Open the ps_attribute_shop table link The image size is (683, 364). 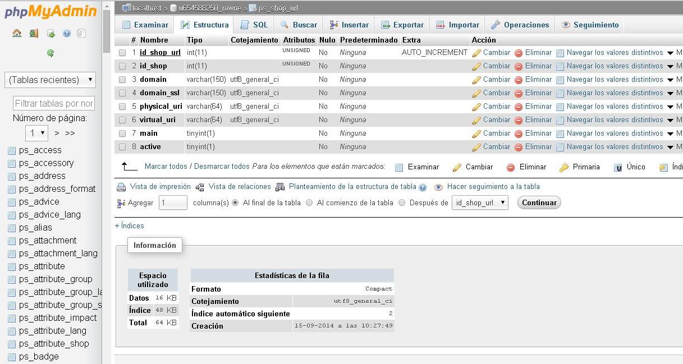point(54,344)
